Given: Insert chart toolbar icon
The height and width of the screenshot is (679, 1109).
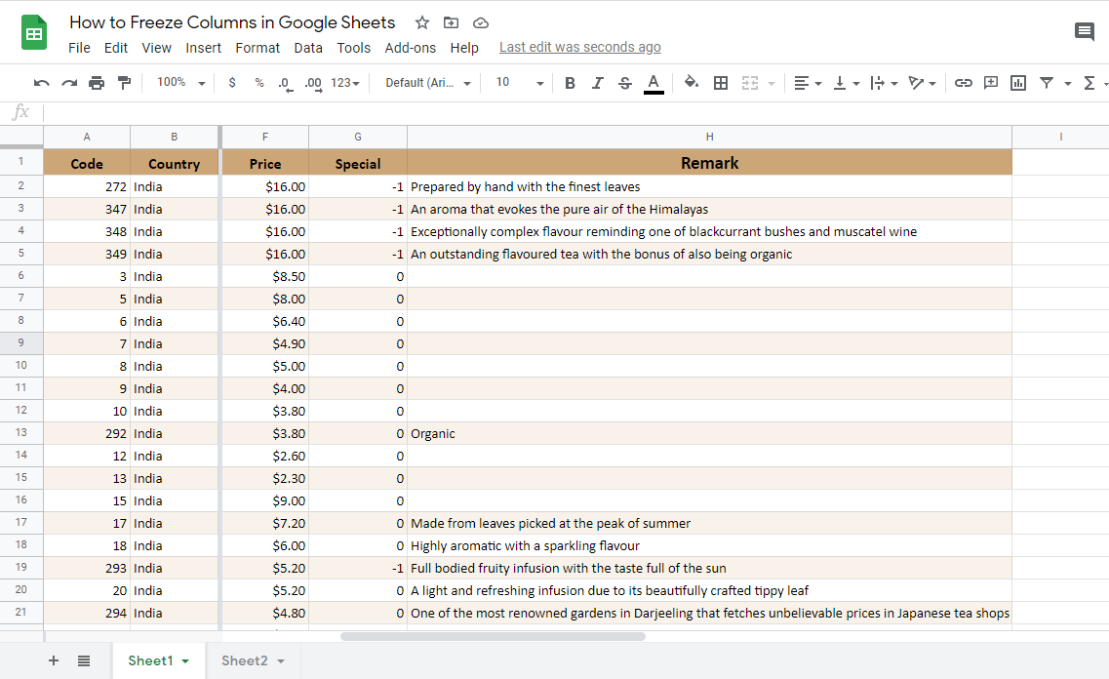Looking at the screenshot, I should (1018, 83).
